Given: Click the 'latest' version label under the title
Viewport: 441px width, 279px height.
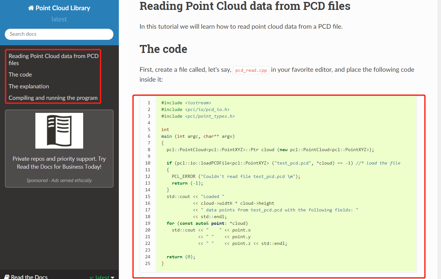Looking at the screenshot, I should (59, 19).
